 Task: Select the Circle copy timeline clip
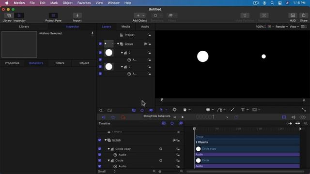[247, 149]
